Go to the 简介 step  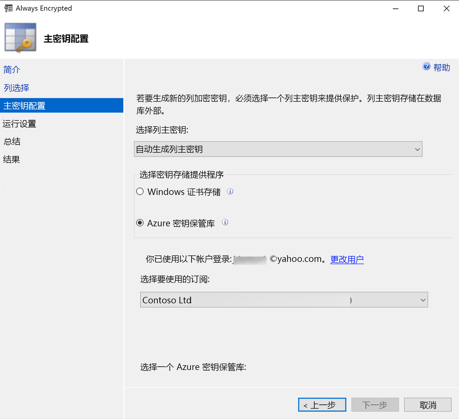11,70
